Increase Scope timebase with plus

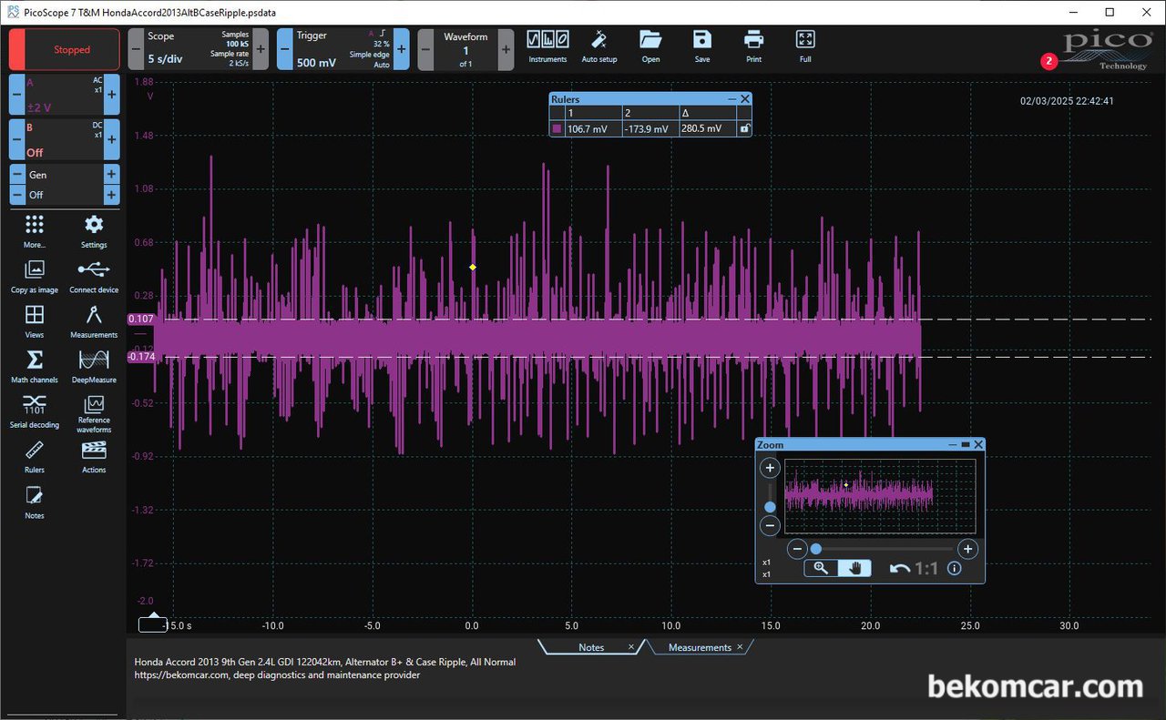tap(261, 49)
